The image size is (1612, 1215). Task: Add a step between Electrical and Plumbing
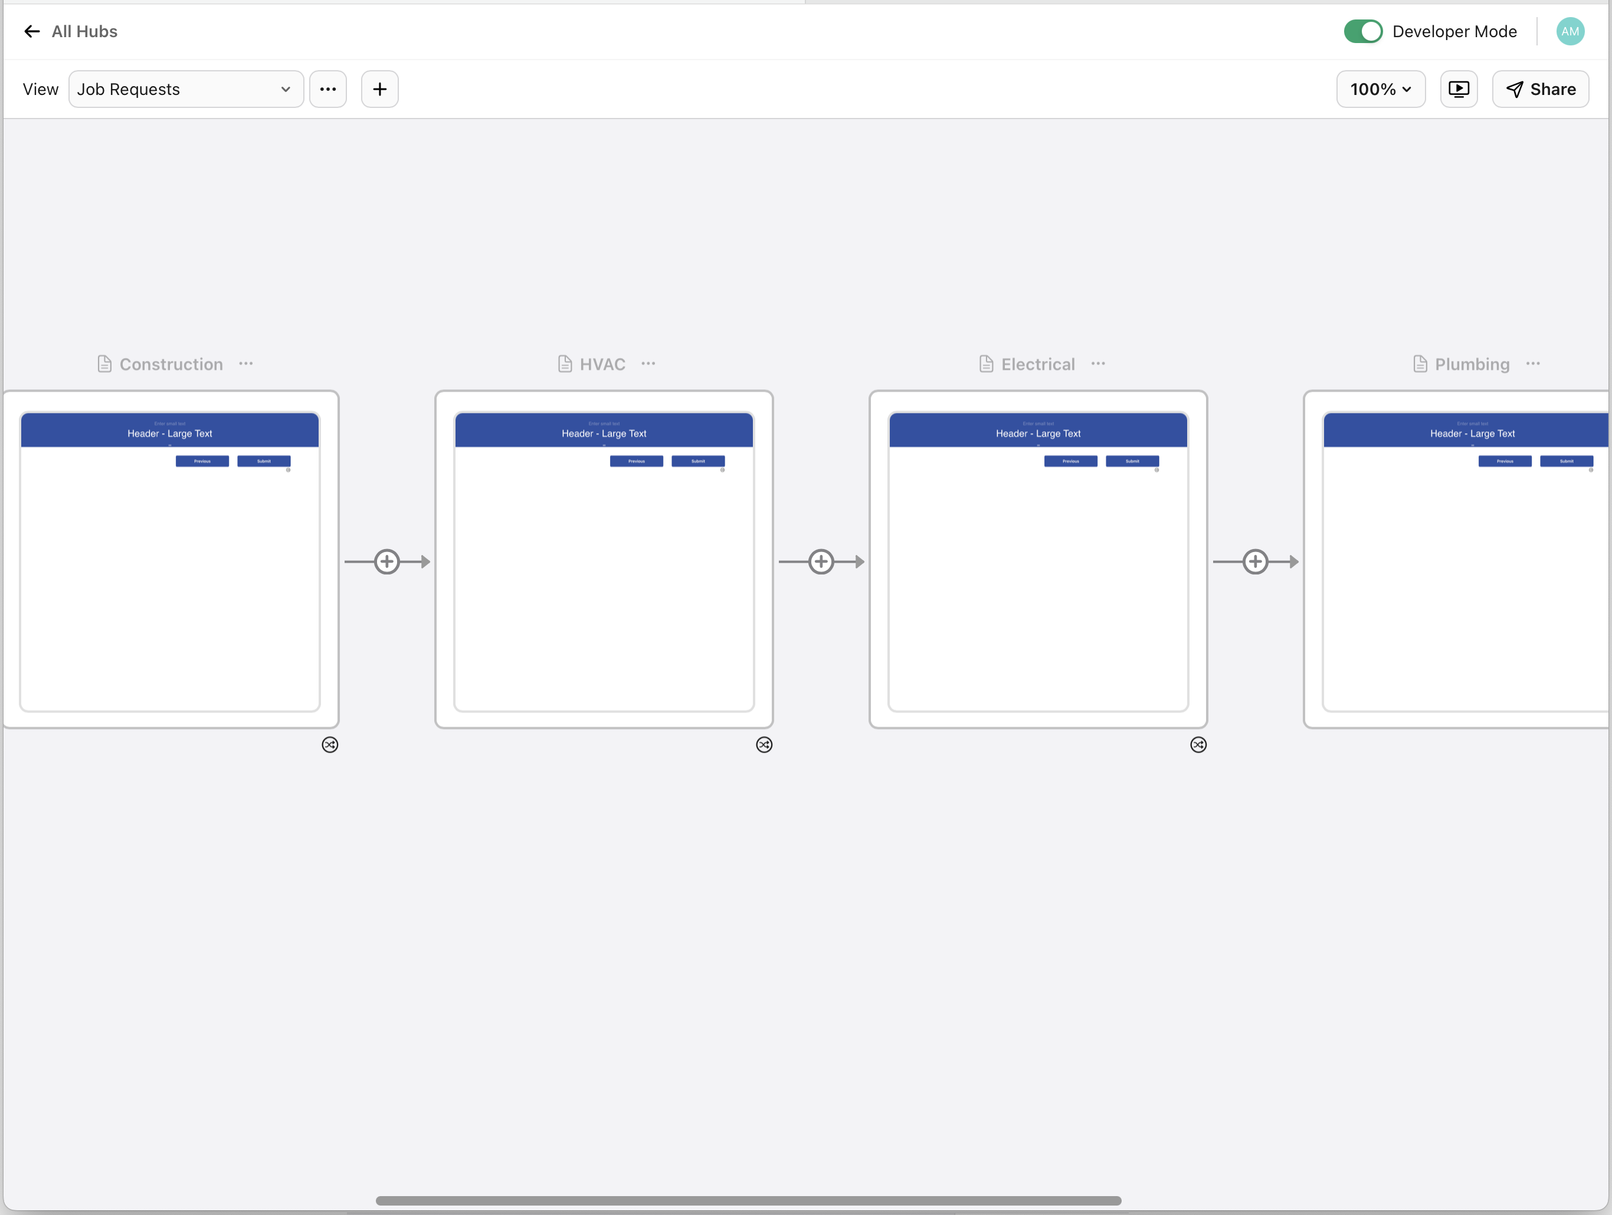pos(1256,561)
